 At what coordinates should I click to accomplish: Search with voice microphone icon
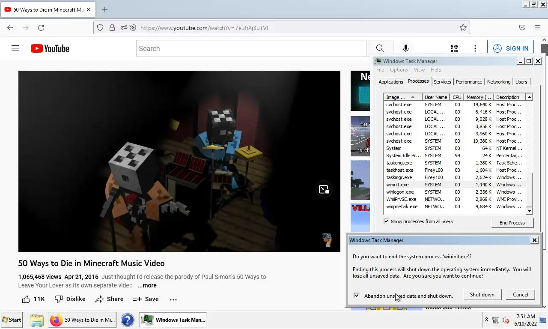[406, 48]
